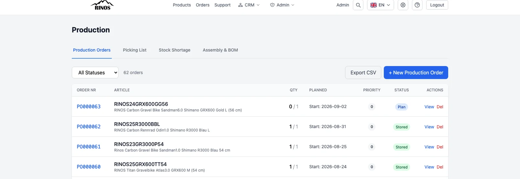
Task: Click the Stored badge of PO000060
Action: tap(402, 167)
